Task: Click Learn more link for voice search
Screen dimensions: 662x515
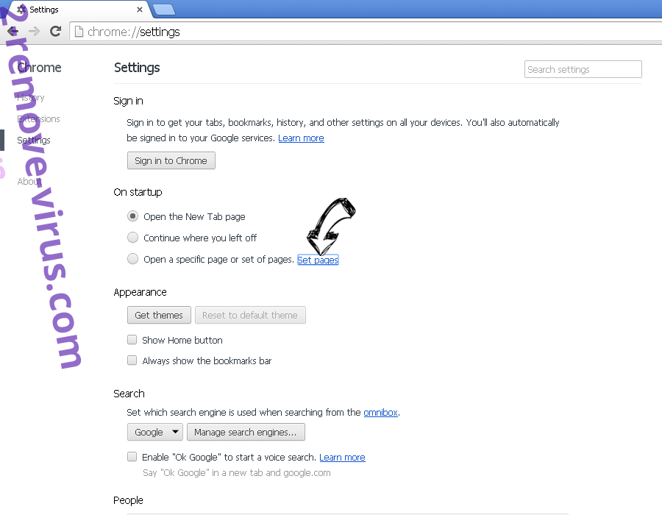Action: pyautogui.click(x=342, y=457)
